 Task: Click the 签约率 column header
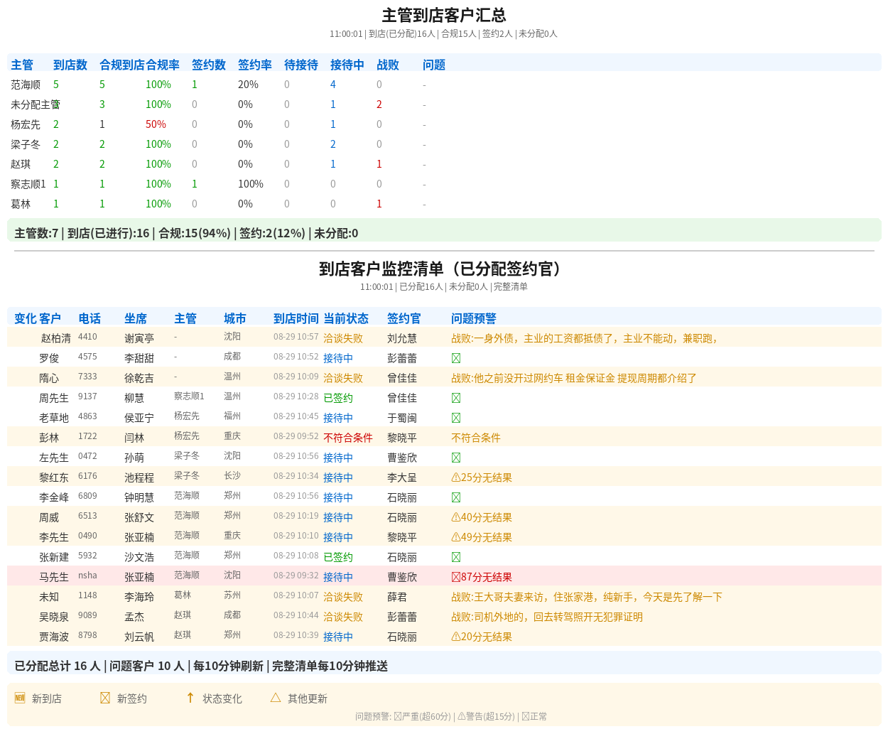coord(255,65)
